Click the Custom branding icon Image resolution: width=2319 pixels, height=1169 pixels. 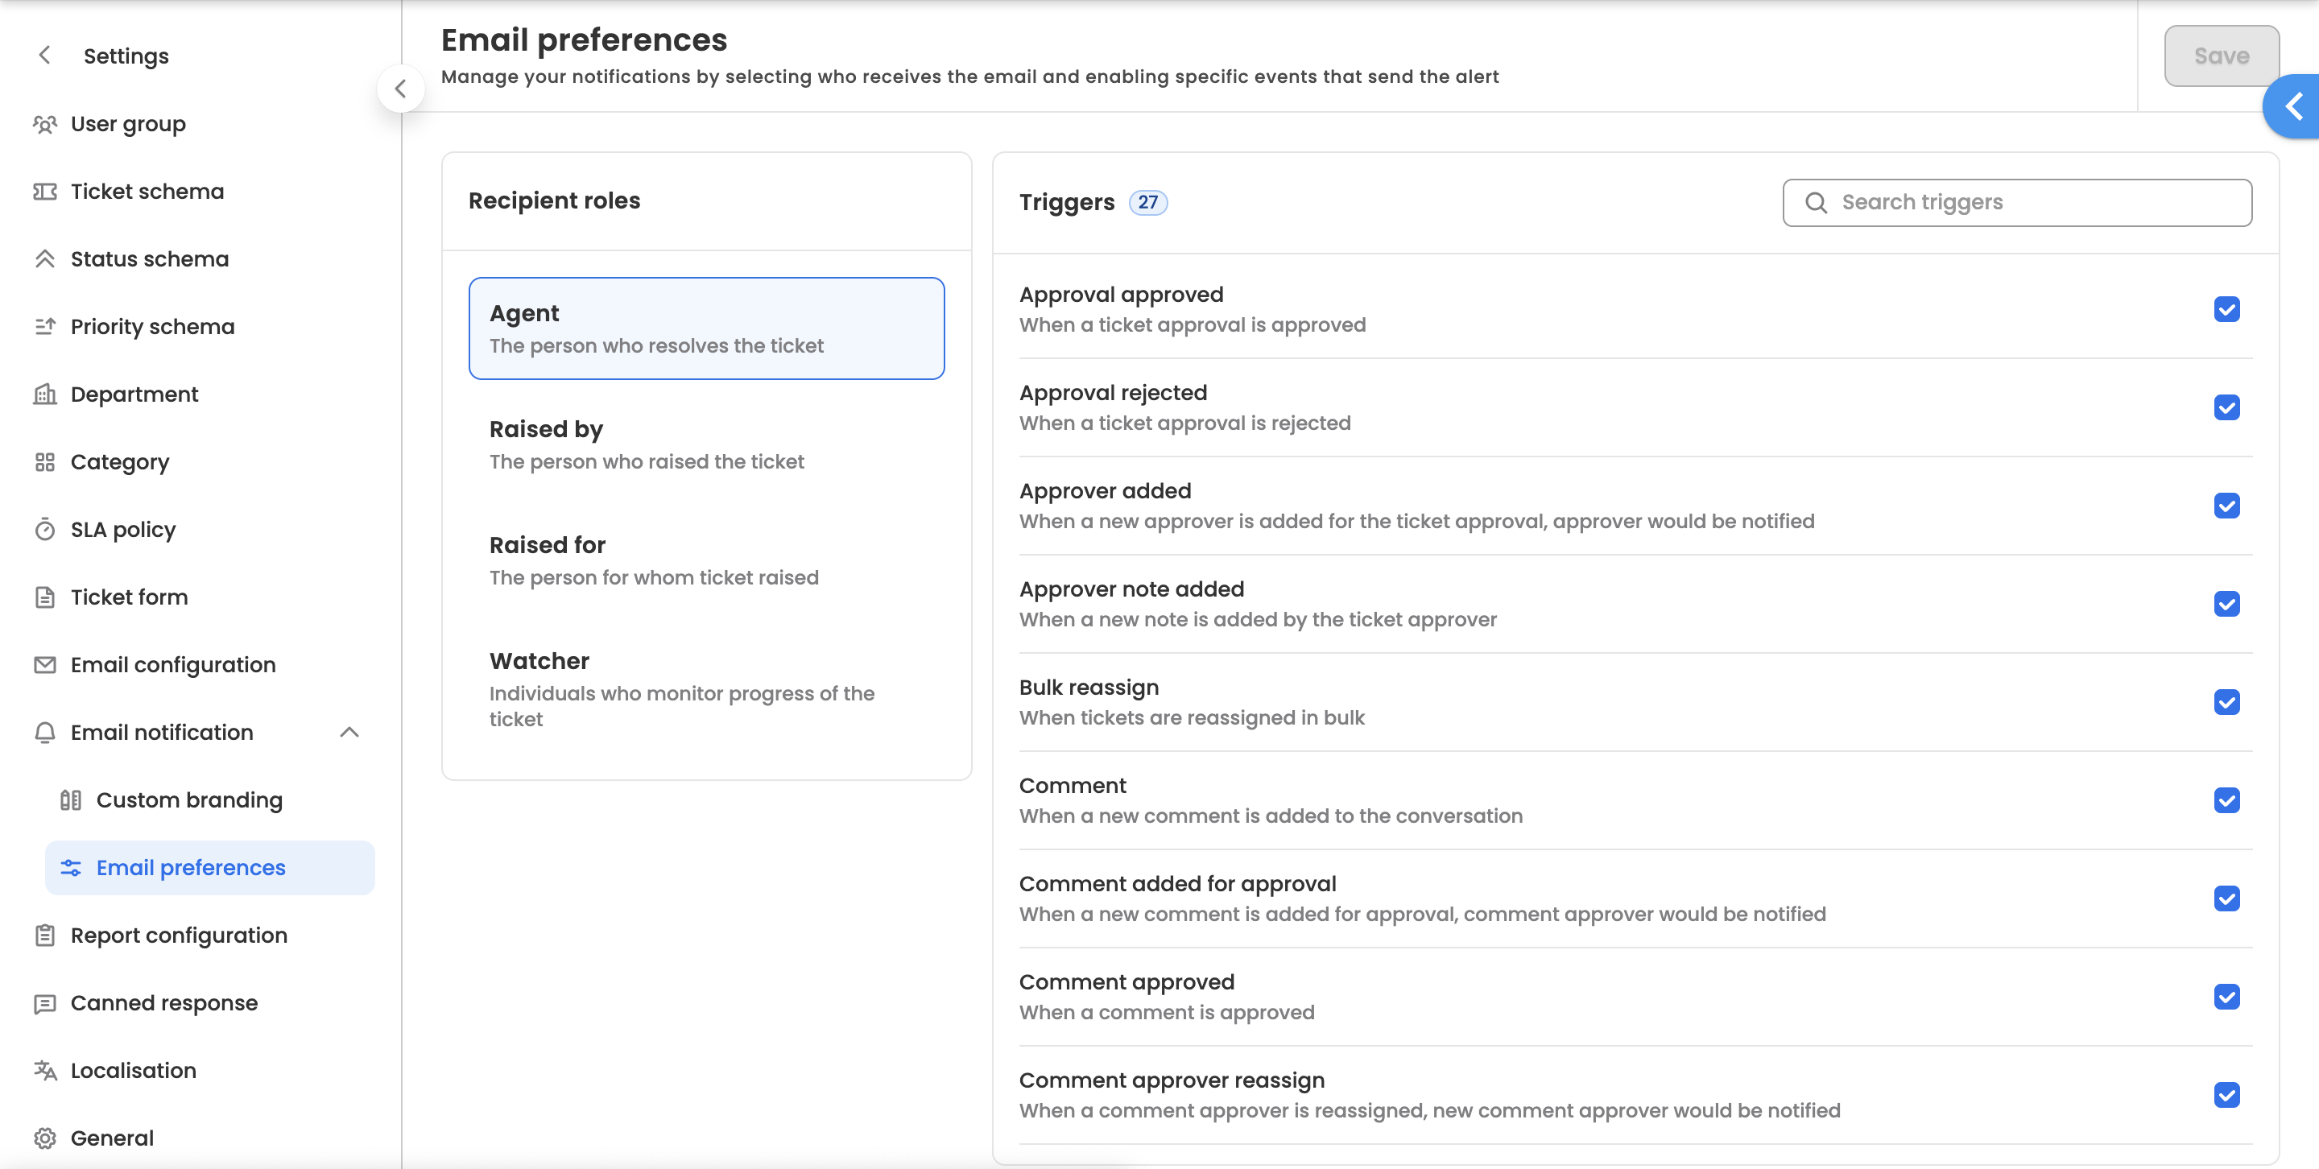point(70,800)
